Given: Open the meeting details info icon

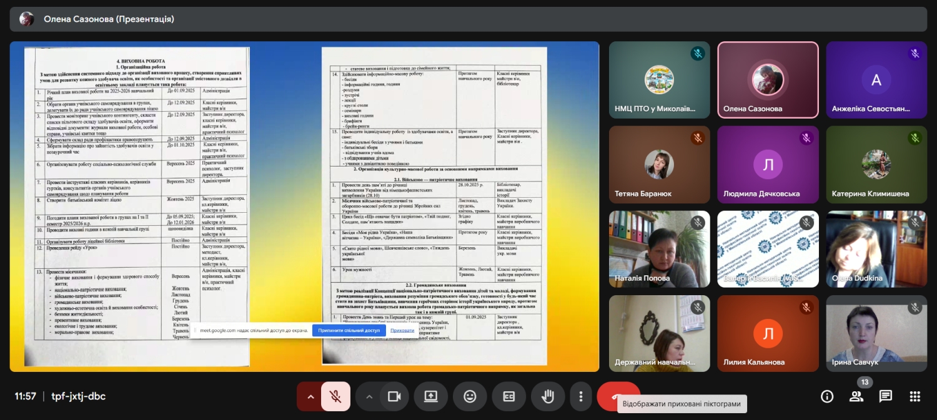Looking at the screenshot, I should [x=827, y=396].
